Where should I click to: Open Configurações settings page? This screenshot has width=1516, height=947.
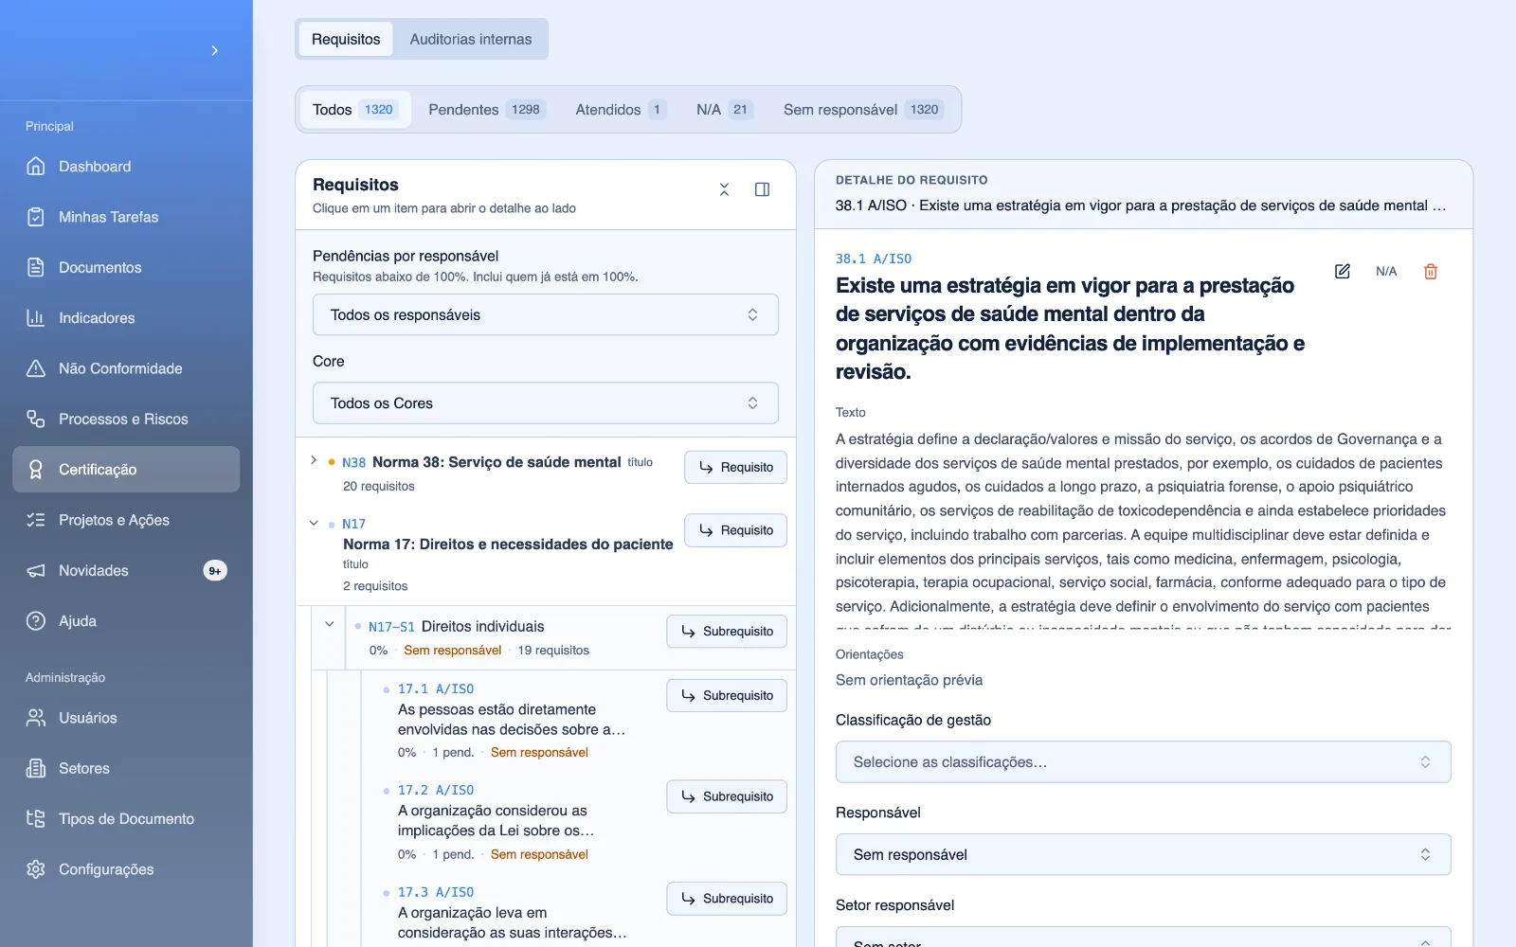pyautogui.click(x=126, y=869)
